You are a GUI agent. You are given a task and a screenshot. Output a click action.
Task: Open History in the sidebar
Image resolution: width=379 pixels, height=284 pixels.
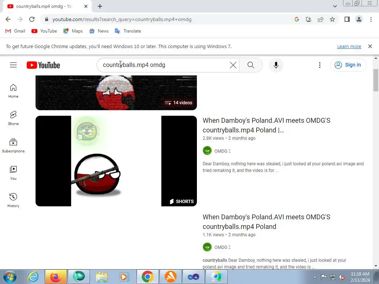[x=13, y=200]
